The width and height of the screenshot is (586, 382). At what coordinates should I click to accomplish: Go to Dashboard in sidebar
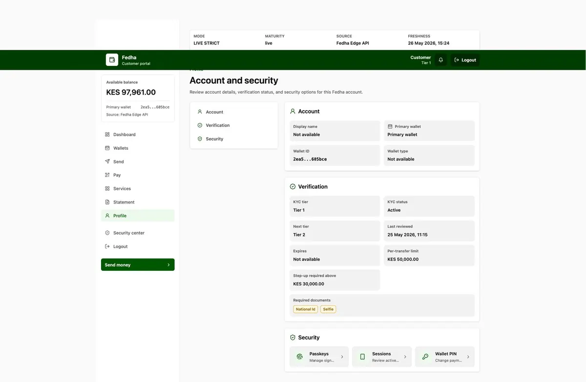[138, 135]
